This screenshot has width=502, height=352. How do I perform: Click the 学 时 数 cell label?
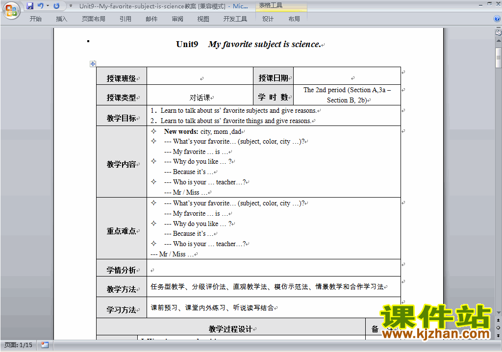[x=273, y=97]
